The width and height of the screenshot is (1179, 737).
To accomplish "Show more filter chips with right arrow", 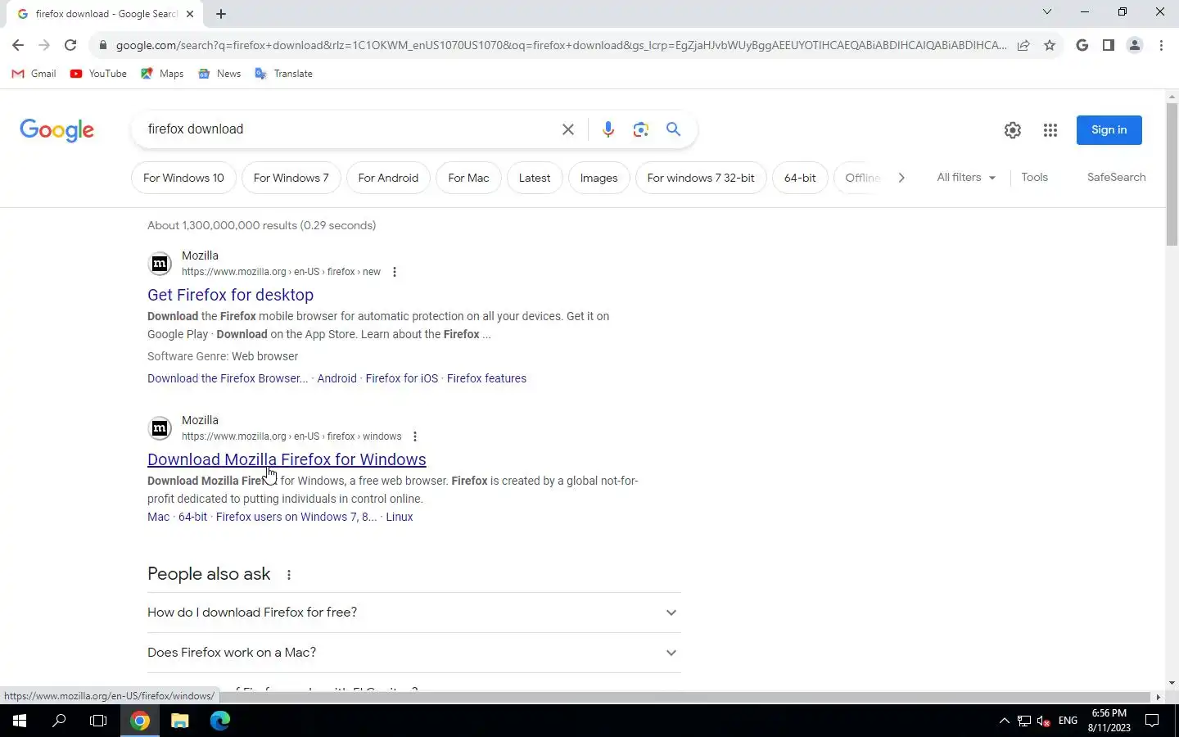I will coord(901,178).
